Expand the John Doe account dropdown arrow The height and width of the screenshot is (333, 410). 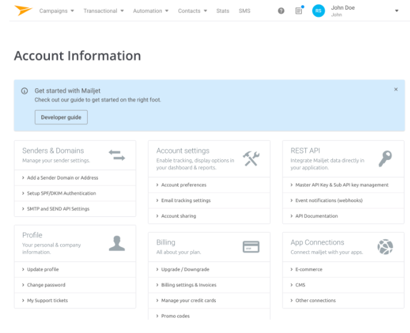(x=396, y=11)
